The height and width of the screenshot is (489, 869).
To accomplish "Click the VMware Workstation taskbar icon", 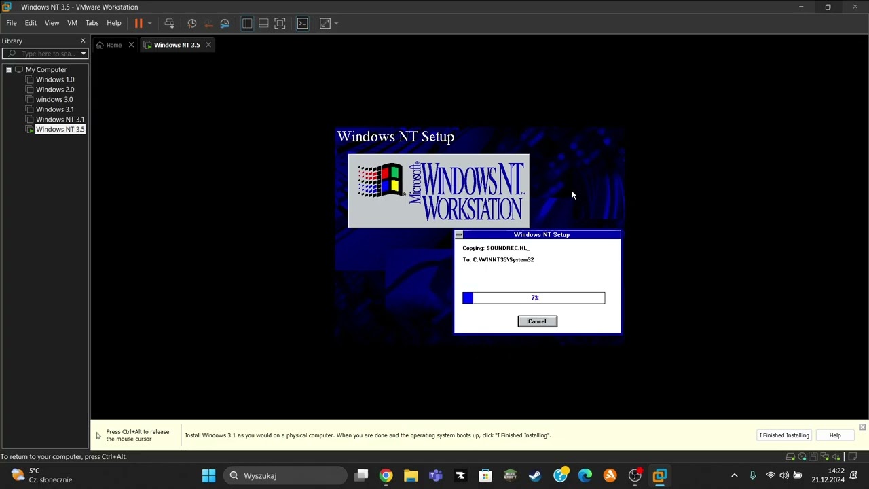I will tap(660, 475).
